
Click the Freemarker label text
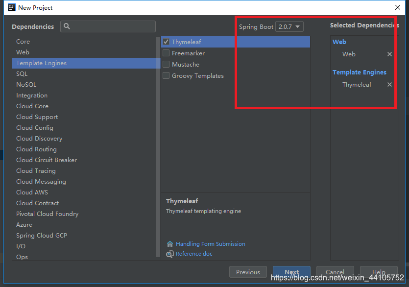pyautogui.click(x=188, y=53)
